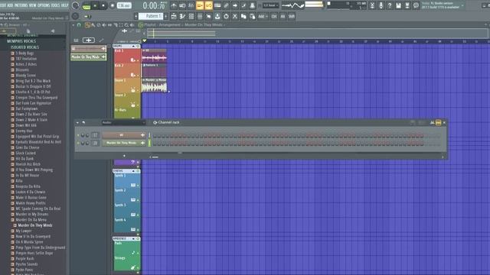The image size is (490, 275).
Task: Select the playlist select tool
Action: tap(121, 25)
